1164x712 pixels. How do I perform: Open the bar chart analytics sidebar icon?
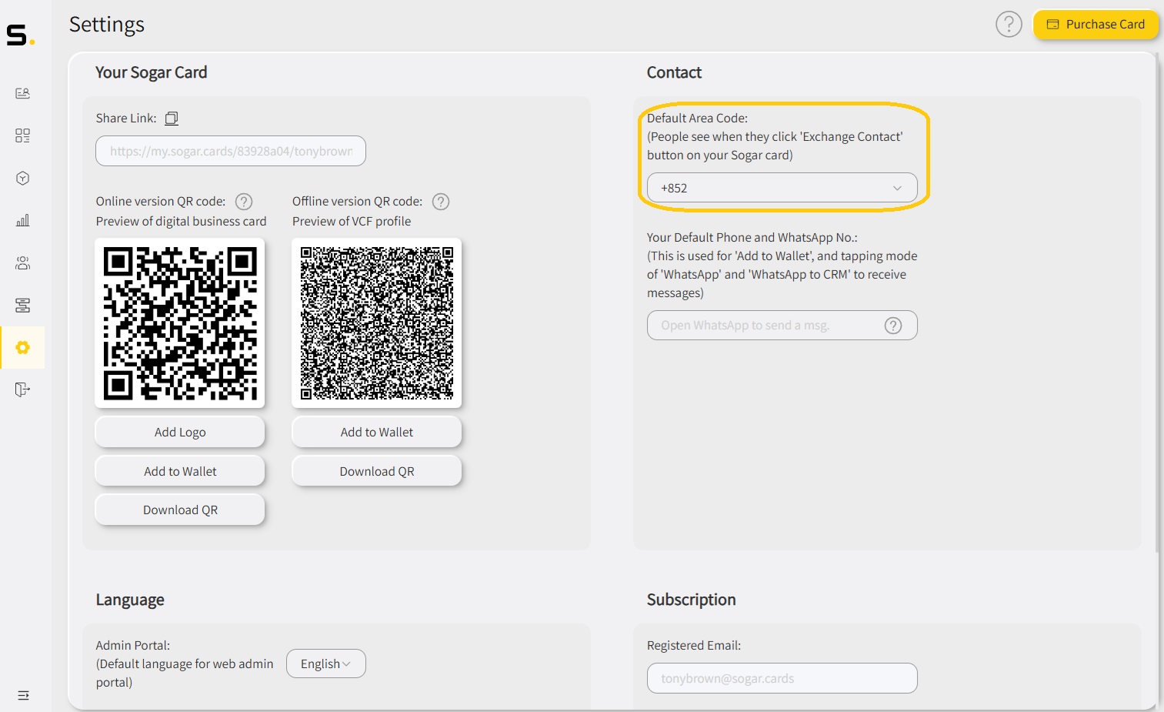coord(22,221)
